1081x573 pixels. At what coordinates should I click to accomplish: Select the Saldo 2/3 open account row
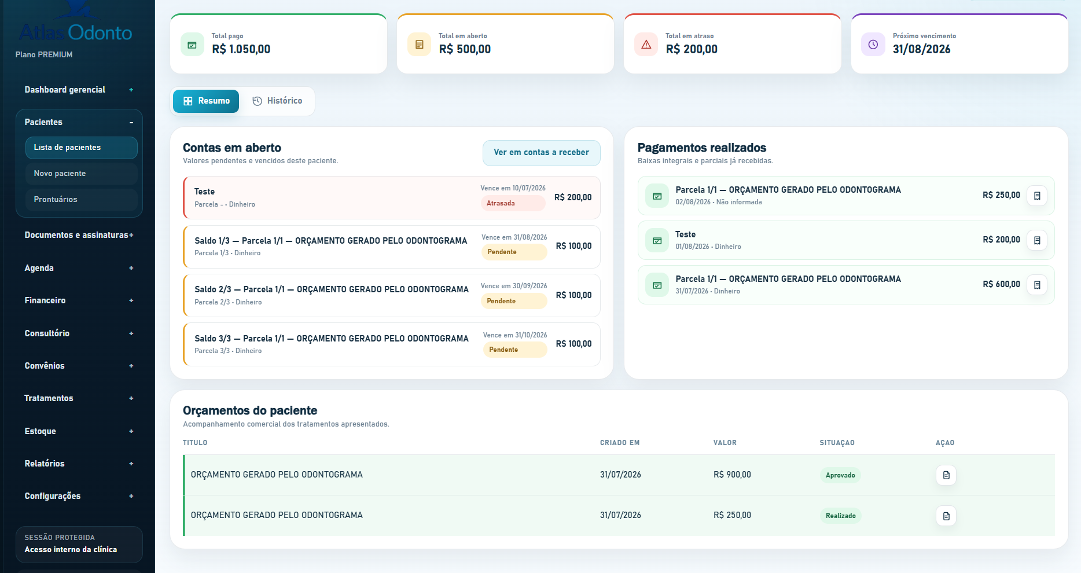(392, 295)
